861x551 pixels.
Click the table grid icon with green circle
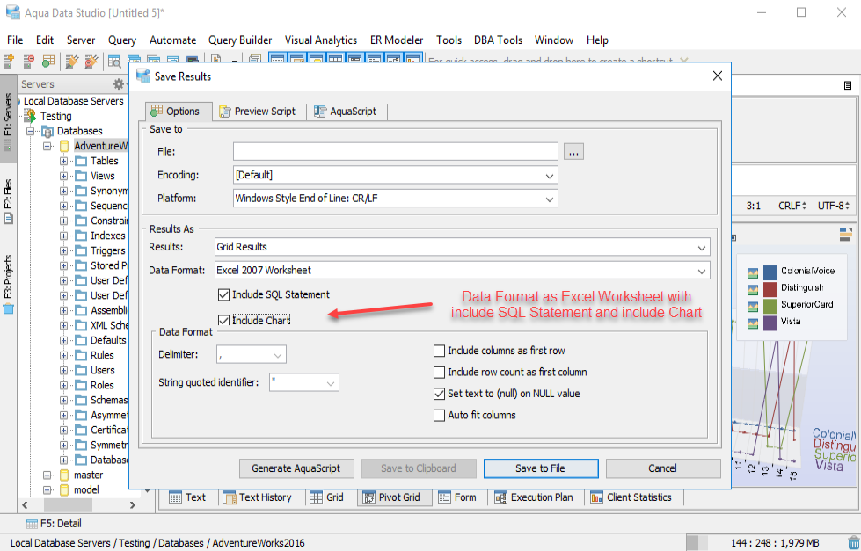click(48, 62)
